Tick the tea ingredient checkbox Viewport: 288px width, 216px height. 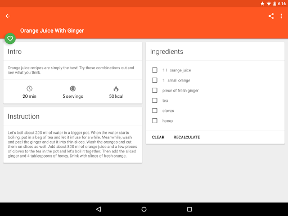point(155,101)
